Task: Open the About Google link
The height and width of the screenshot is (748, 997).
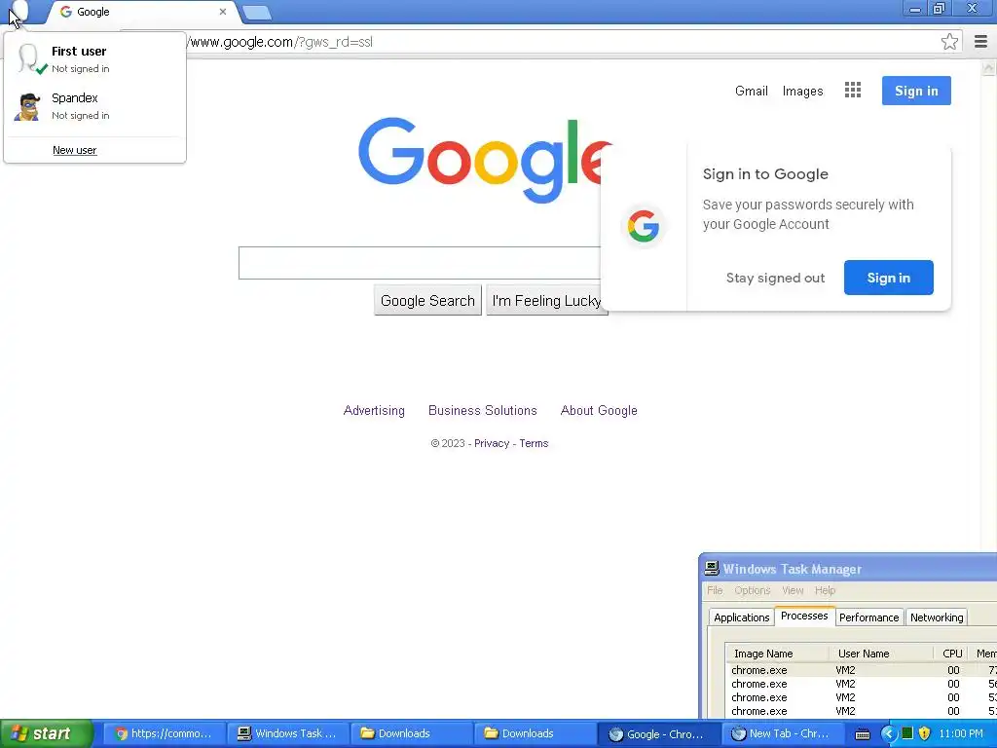Action: (599, 410)
